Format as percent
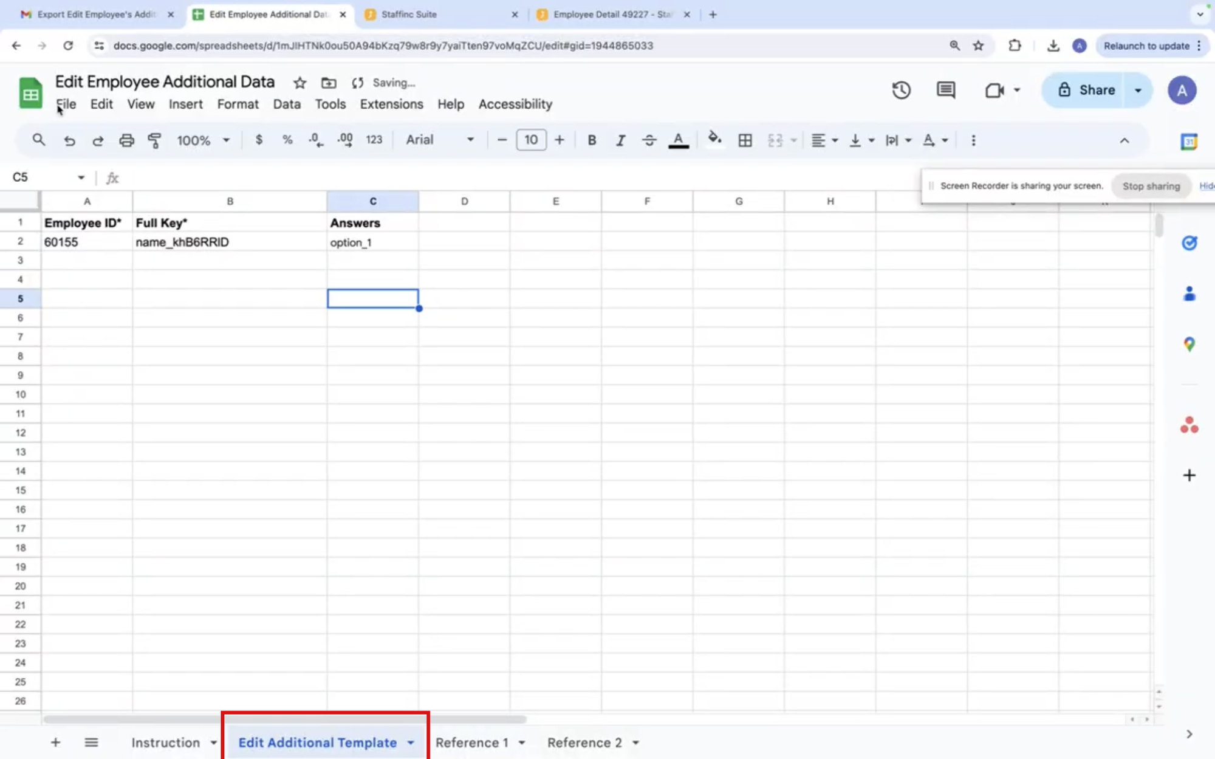The image size is (1215, 759). (287, 140)
